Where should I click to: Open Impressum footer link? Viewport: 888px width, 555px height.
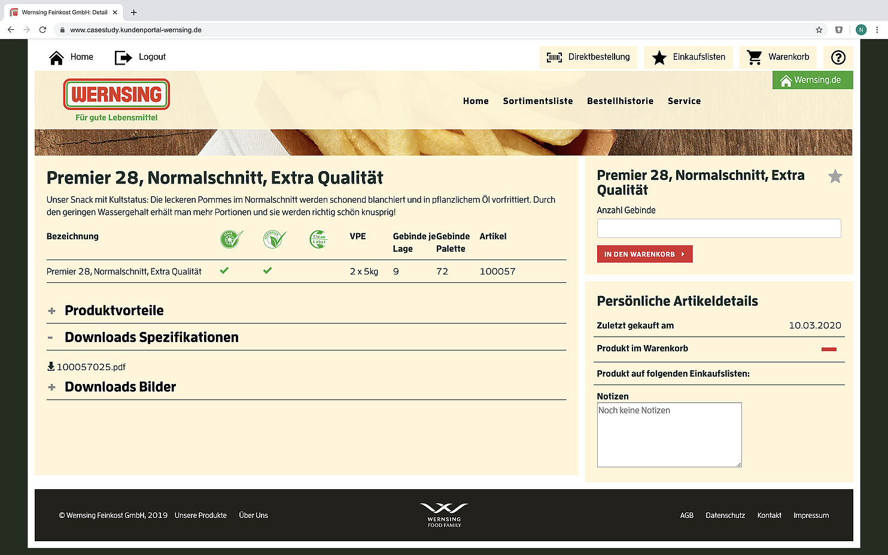[811, 516]
